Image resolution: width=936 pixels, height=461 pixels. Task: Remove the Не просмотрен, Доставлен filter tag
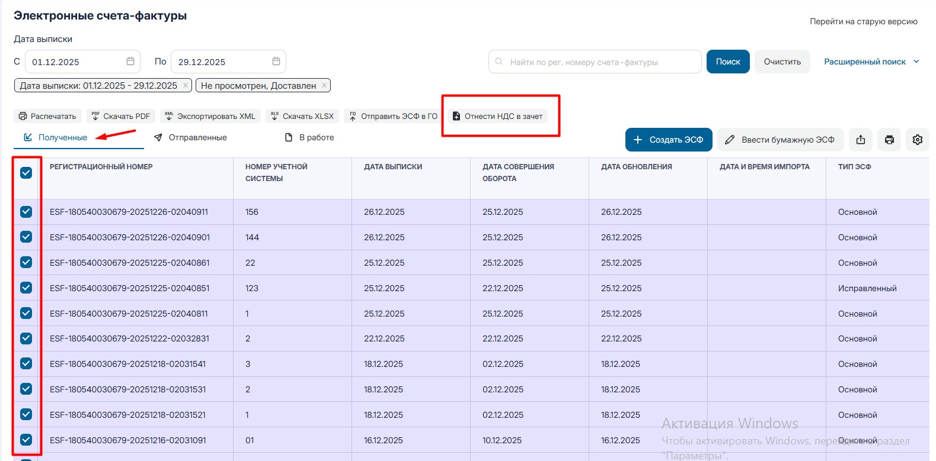tap(324, 85)
